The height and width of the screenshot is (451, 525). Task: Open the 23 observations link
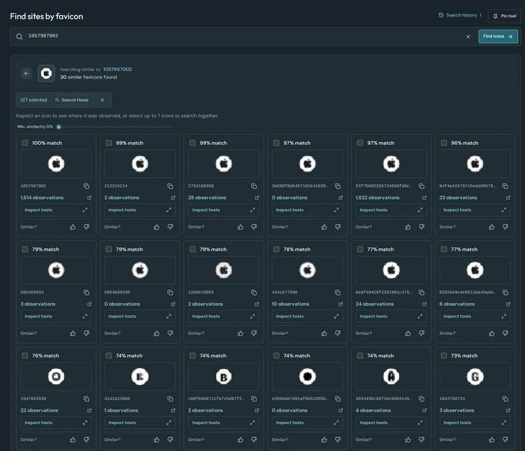pyautogui.click(x=458, y=198)
